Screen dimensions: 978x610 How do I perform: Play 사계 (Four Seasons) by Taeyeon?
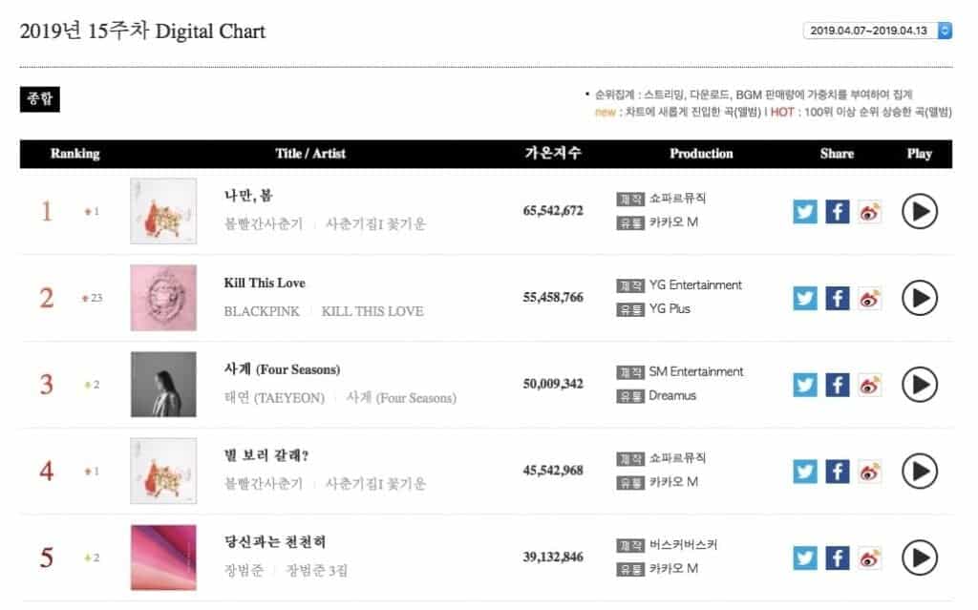(x=919, y=385)
